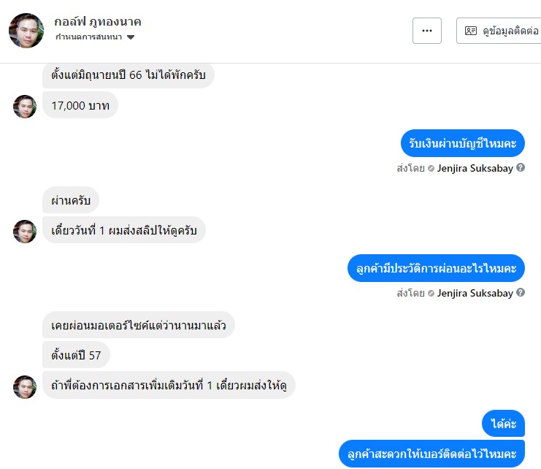Click the "ดูข้อมูลติดต่อ" button
Image resolution: width=541 pixels, height=469 pixels.
[501, 31]
